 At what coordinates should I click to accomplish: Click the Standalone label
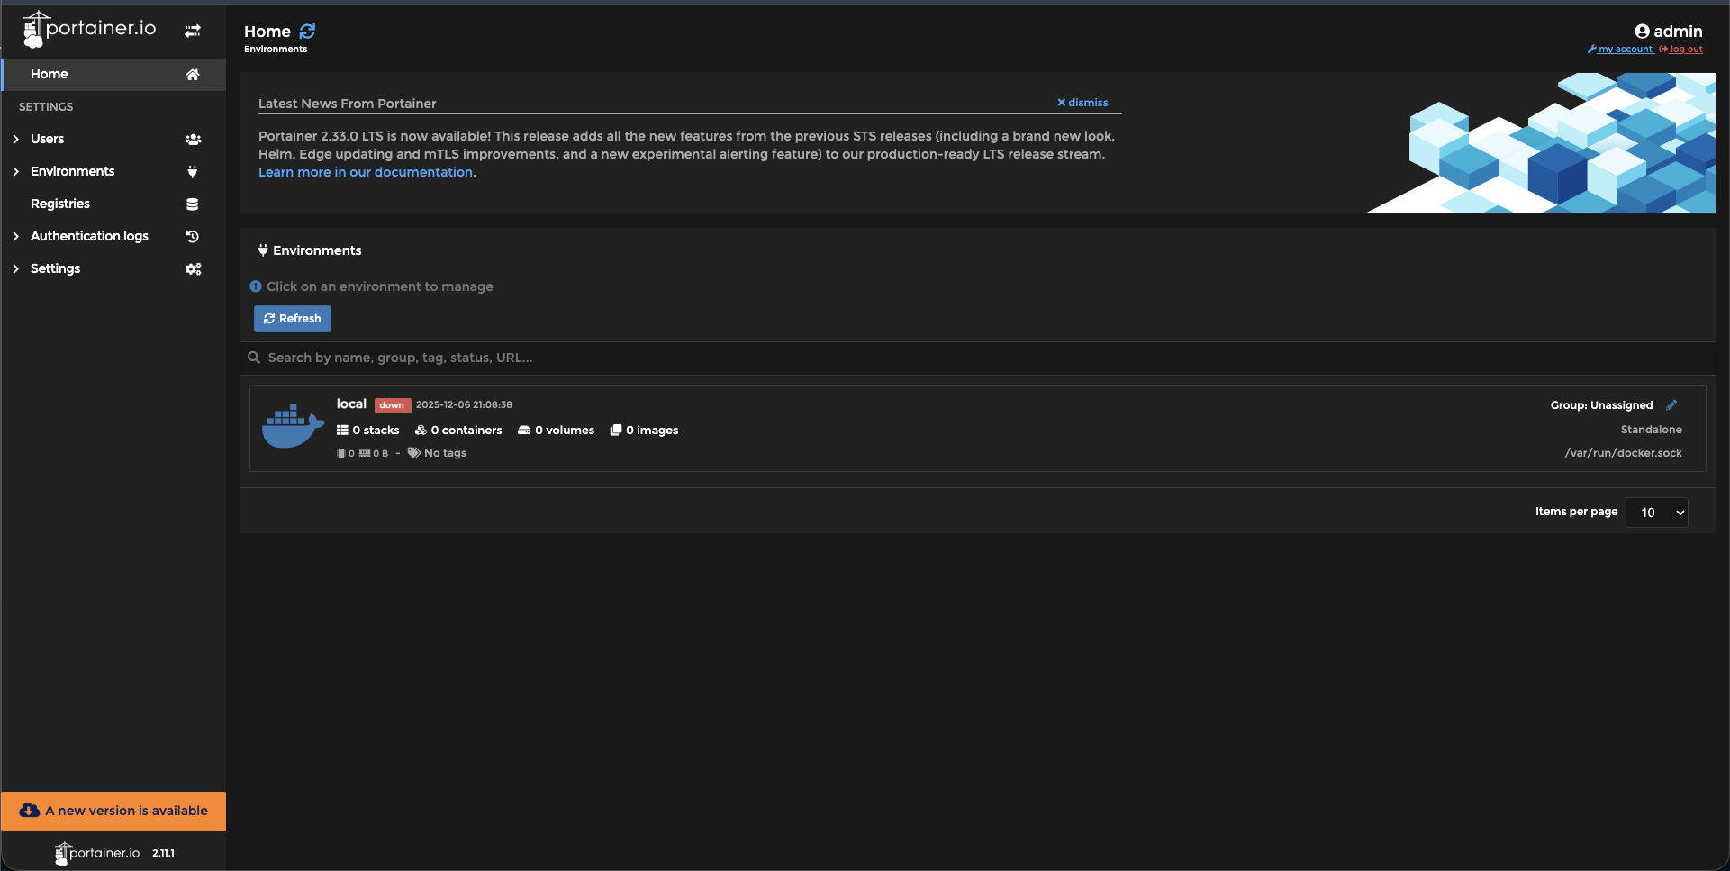(x=1651, y=430)
